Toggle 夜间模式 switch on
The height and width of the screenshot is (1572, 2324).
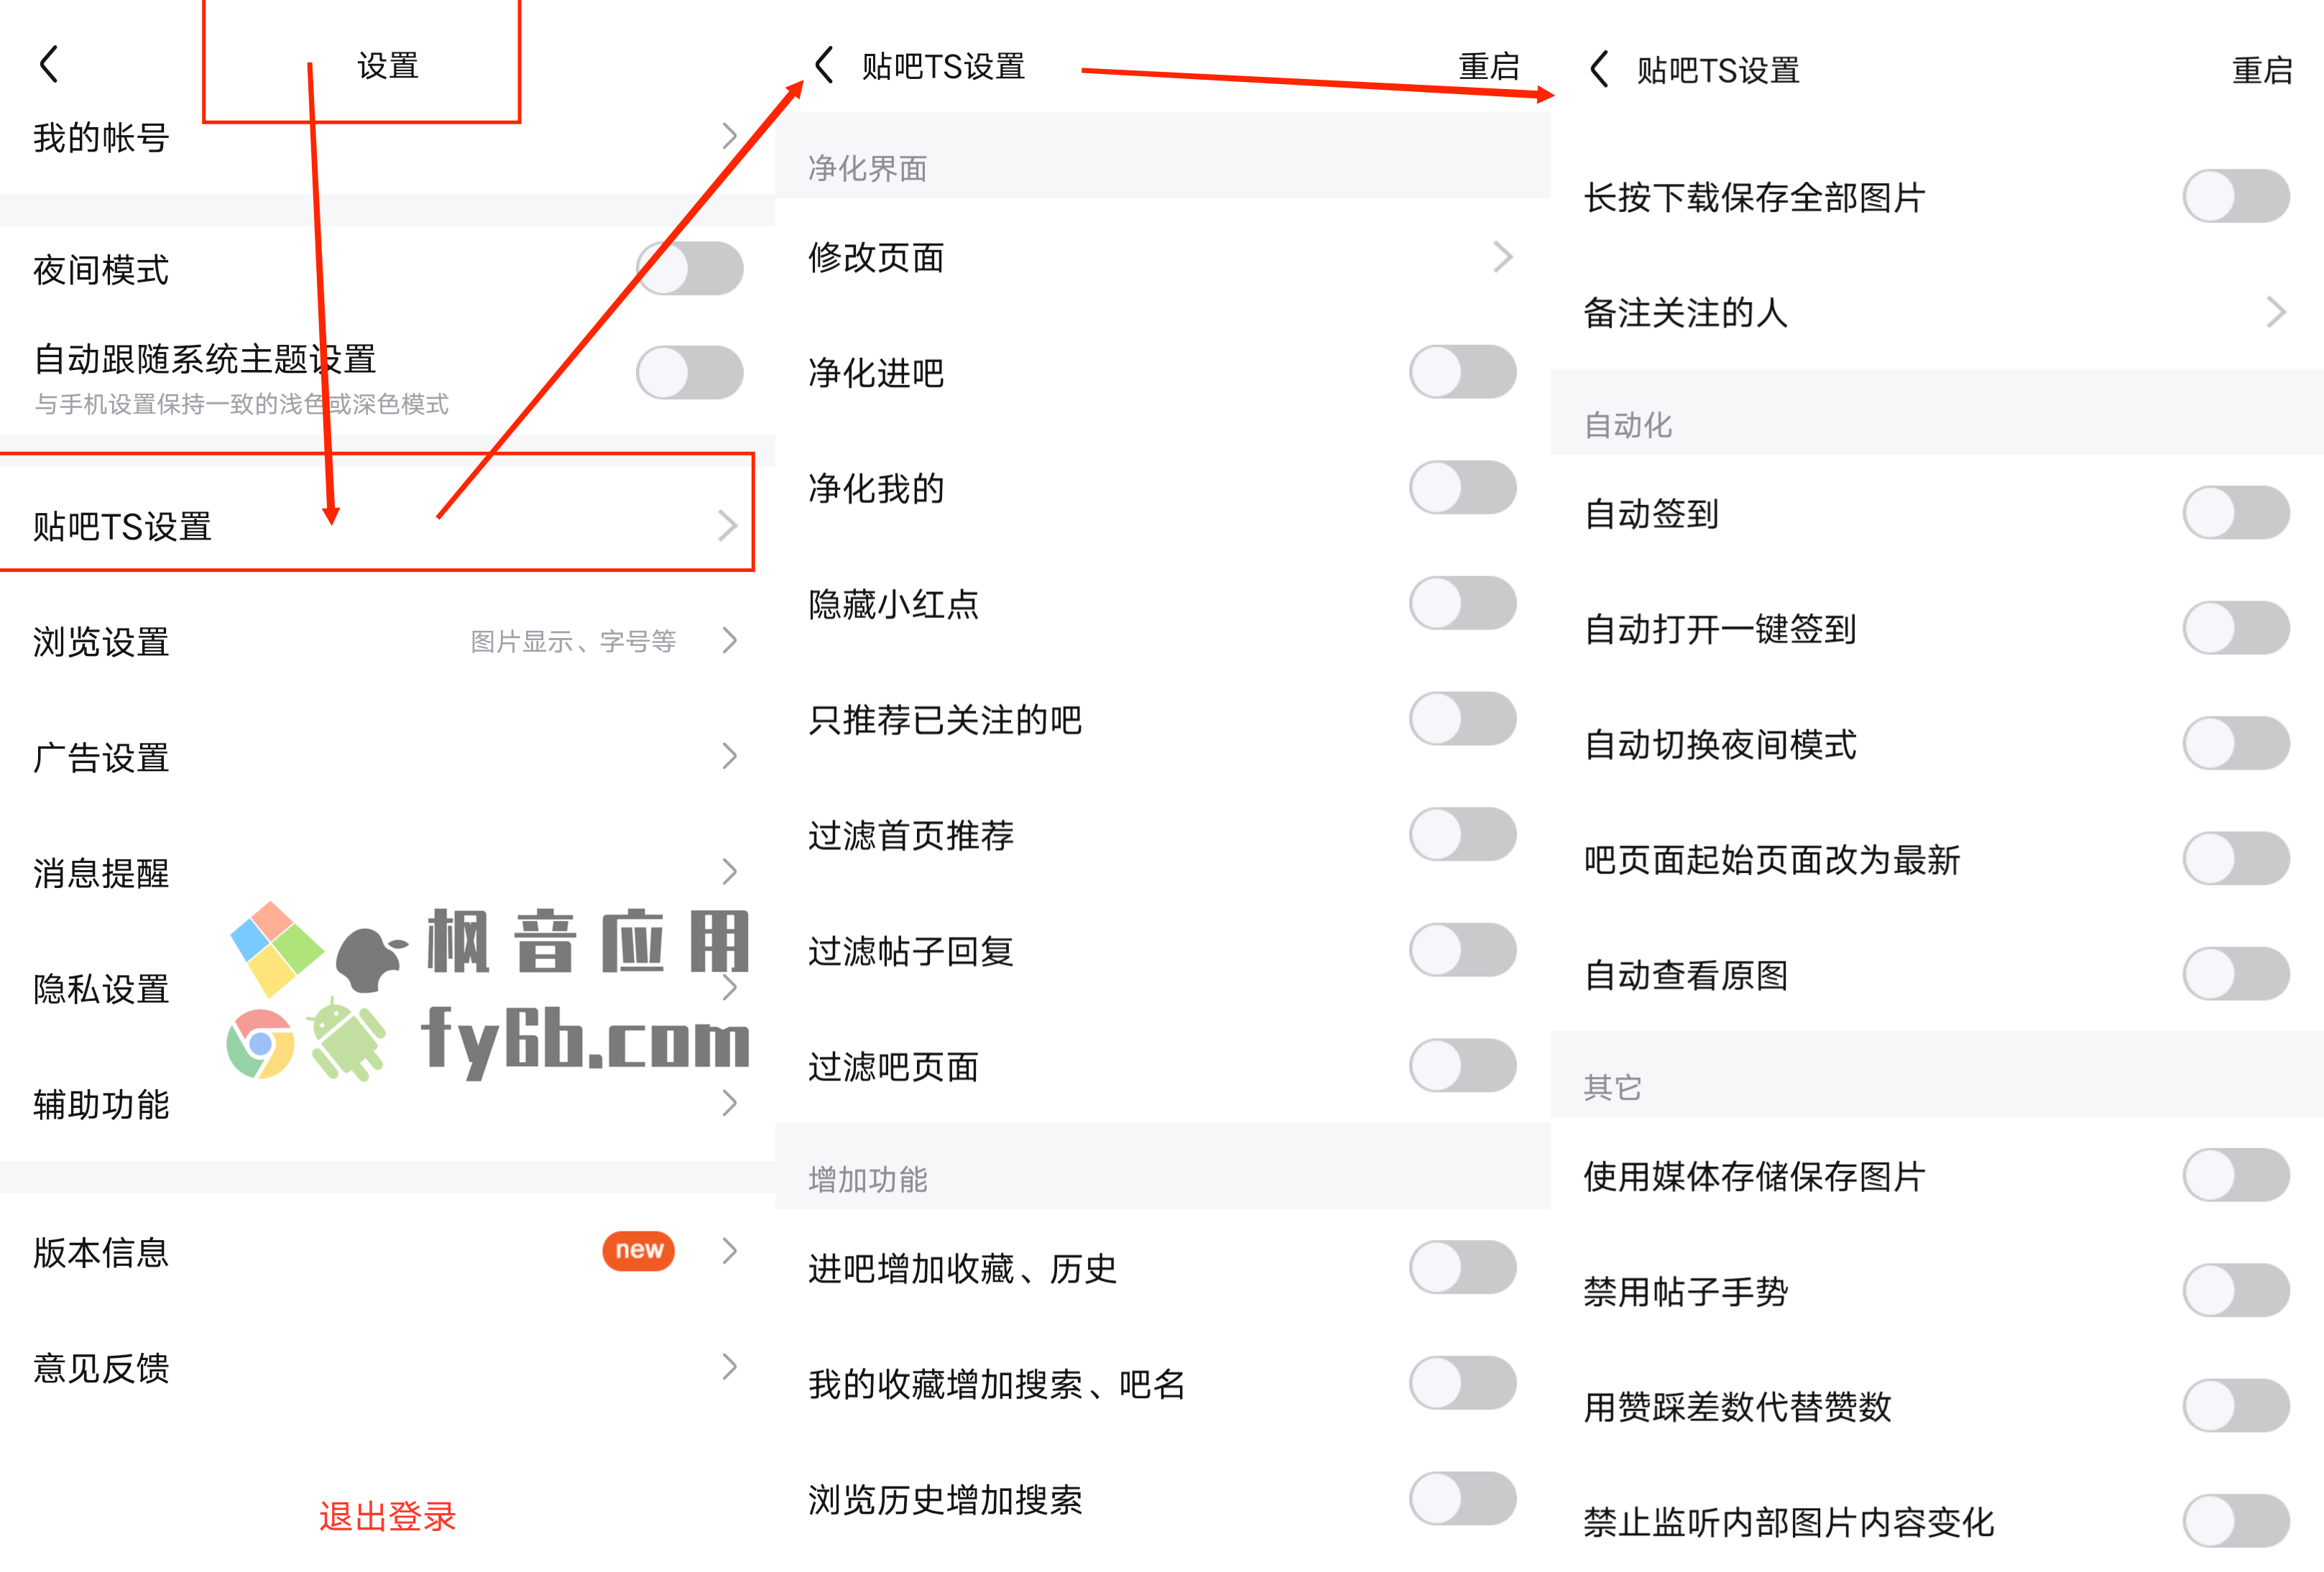pos(690,268)
